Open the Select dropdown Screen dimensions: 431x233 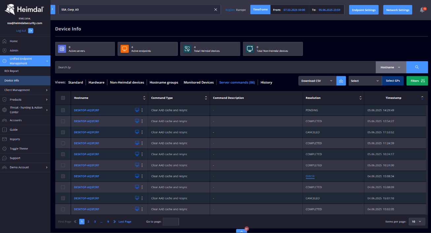pyautogui.click(x=365, y=81)
